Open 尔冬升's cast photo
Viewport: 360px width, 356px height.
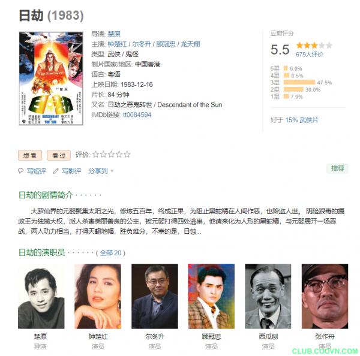click(155, 296)
